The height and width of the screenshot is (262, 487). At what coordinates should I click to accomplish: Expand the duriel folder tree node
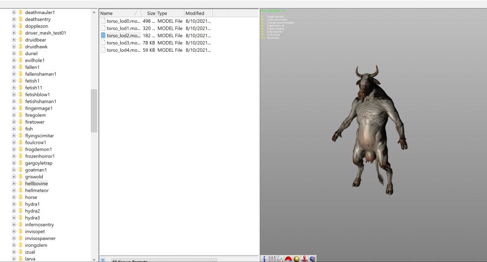[x=14, y=53]
